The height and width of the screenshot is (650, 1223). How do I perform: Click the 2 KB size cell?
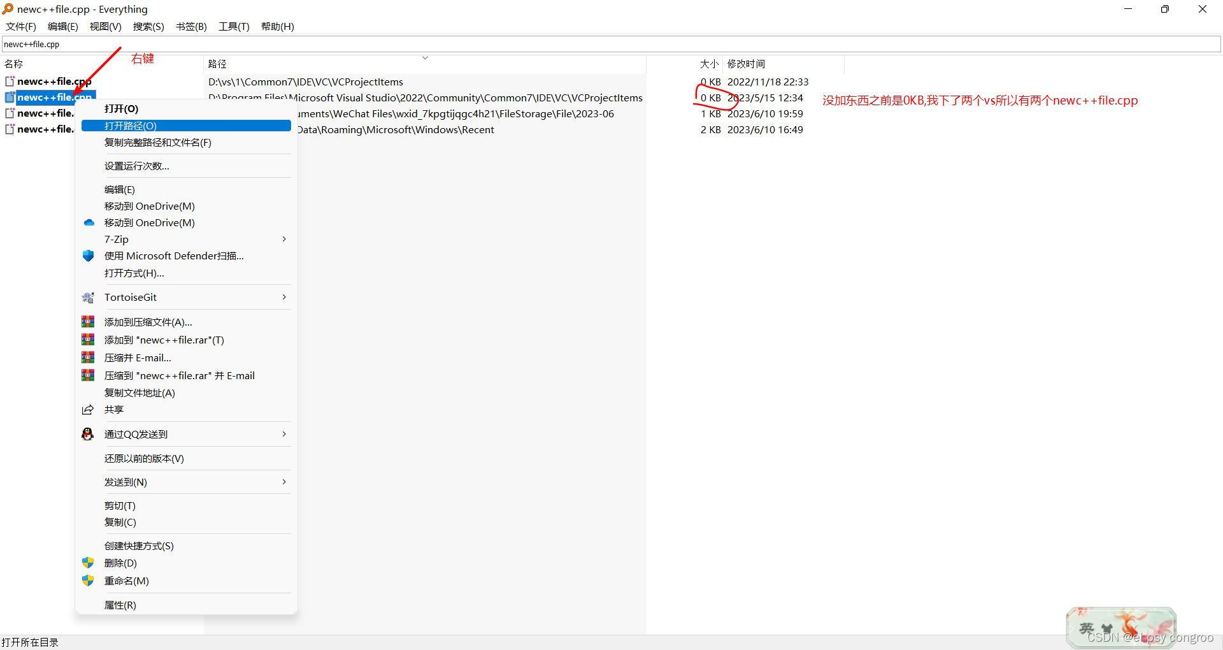(x=710, y=129)
